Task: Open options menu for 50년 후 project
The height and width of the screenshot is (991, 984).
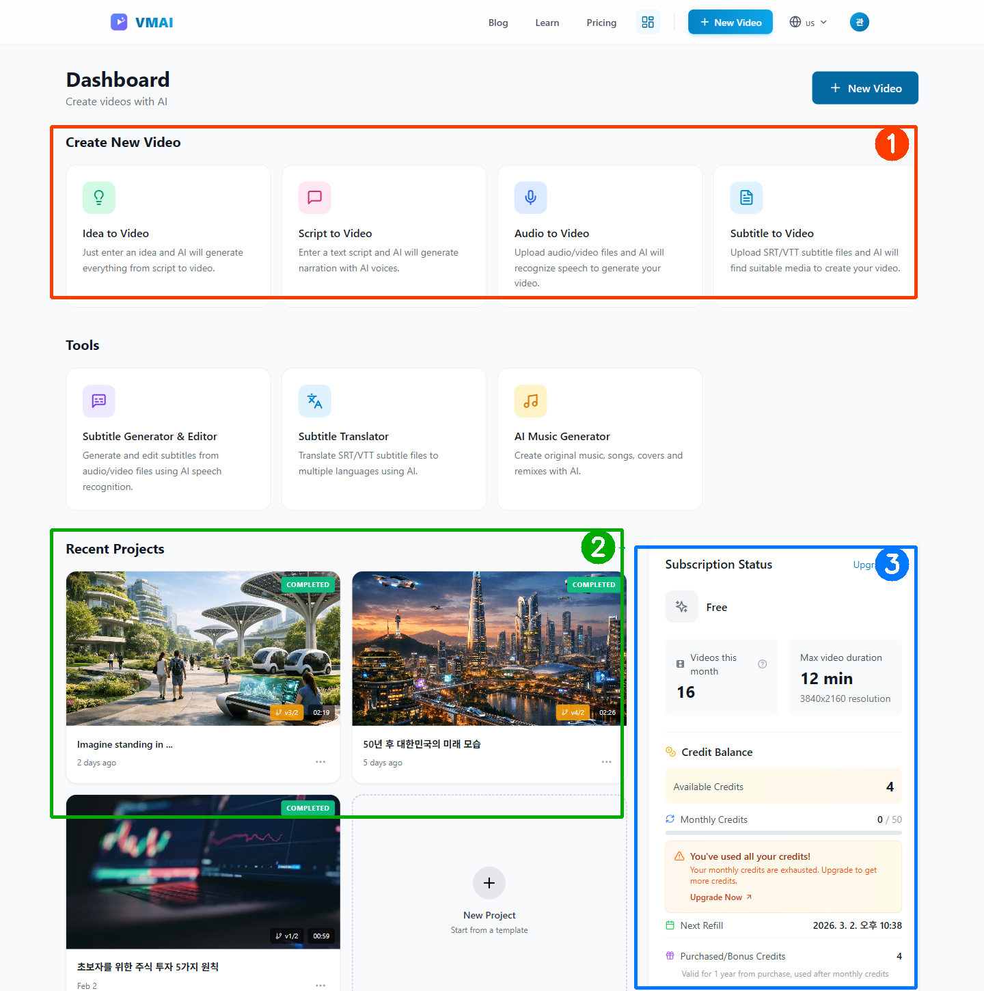Action: pyautogui.click(x=606, y=761)
